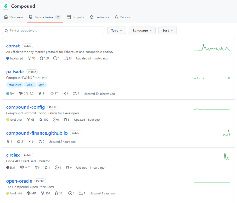Open the circlex repository
This screenshot has width=237, height=203.
(13, 155)
